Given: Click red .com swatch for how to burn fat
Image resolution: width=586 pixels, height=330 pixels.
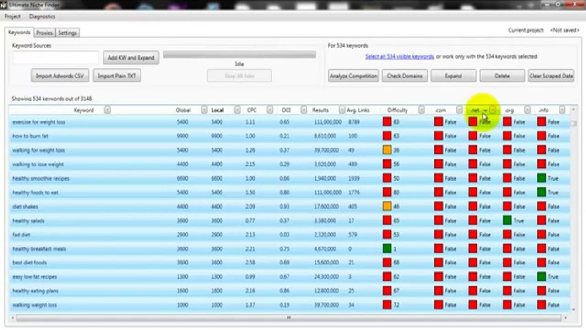Looking at the screenshot, I should [x=439, y=136].
